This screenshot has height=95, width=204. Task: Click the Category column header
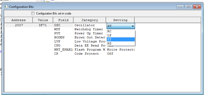click(x=90, y=20)
